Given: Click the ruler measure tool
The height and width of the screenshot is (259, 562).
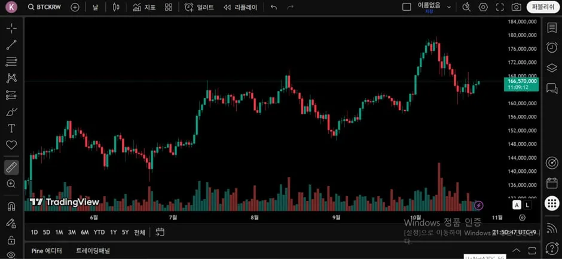Looking at the screenshot, I should [x=11, y=167].
